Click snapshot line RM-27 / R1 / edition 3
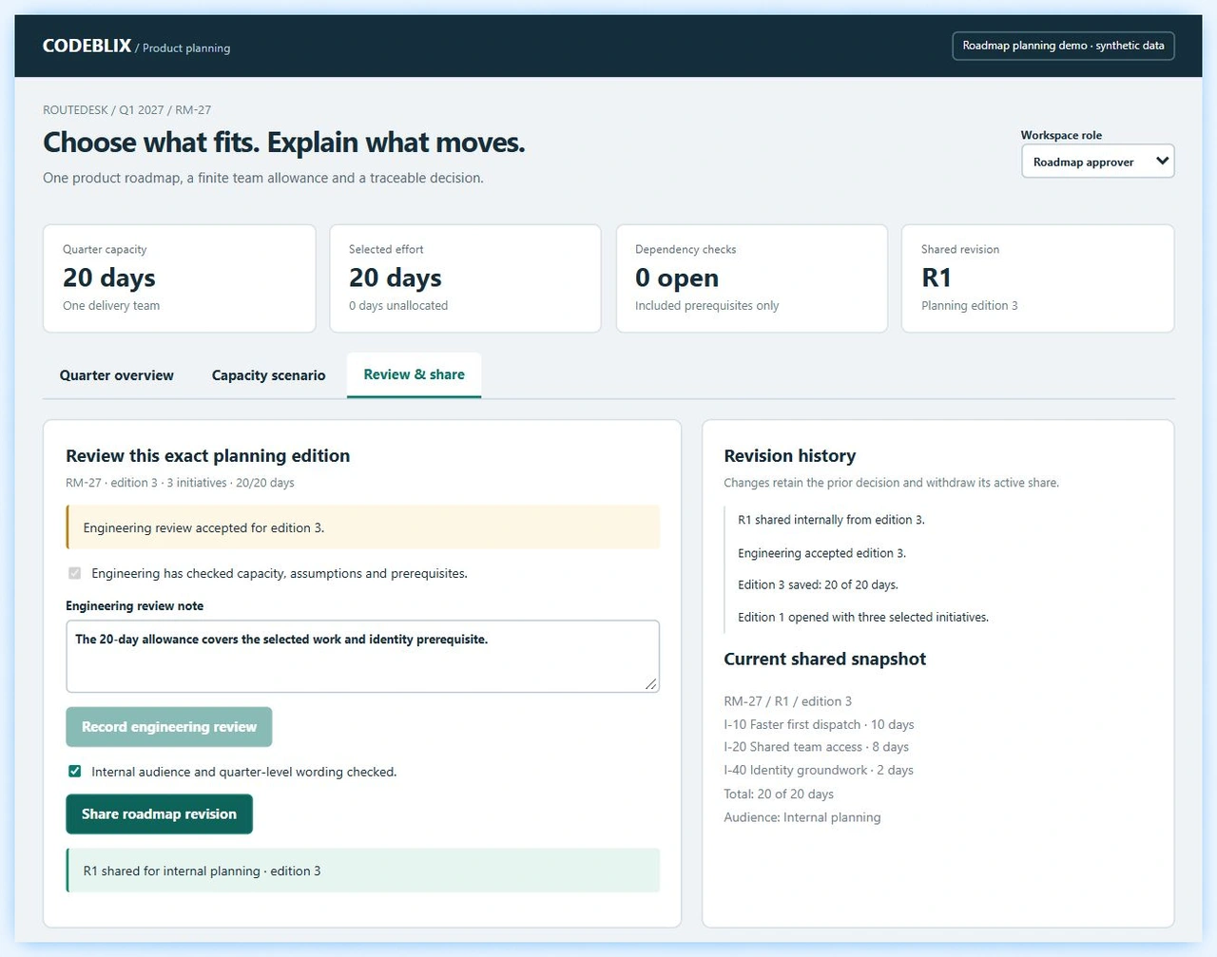 tap(788, 701)
